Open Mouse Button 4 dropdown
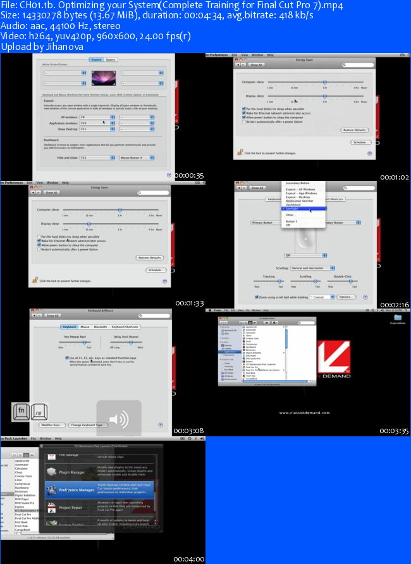Screen dimensions: 411x564 (x=137, y=157)
